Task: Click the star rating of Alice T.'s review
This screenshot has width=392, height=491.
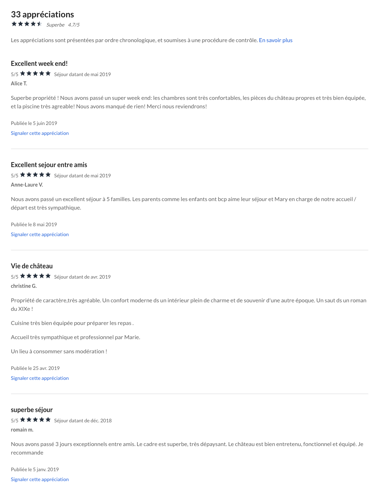Action: click(x=35, y=74)
